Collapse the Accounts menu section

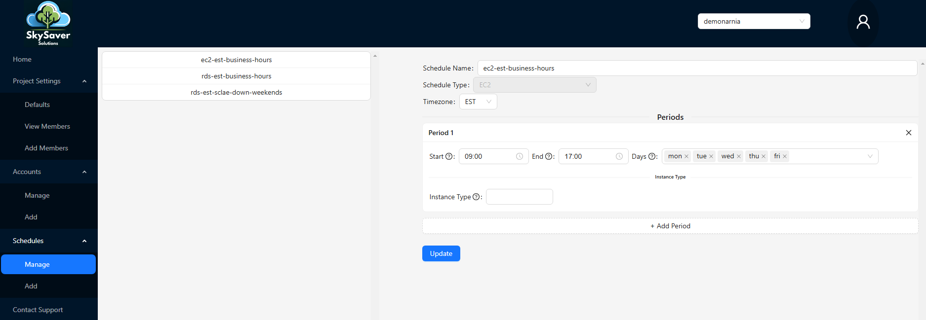[x=49, y=172]
